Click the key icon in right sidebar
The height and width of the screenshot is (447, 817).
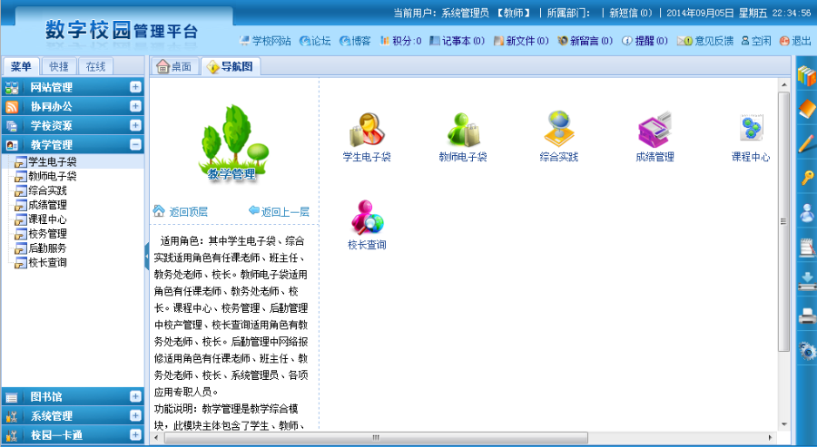(807, 178)
